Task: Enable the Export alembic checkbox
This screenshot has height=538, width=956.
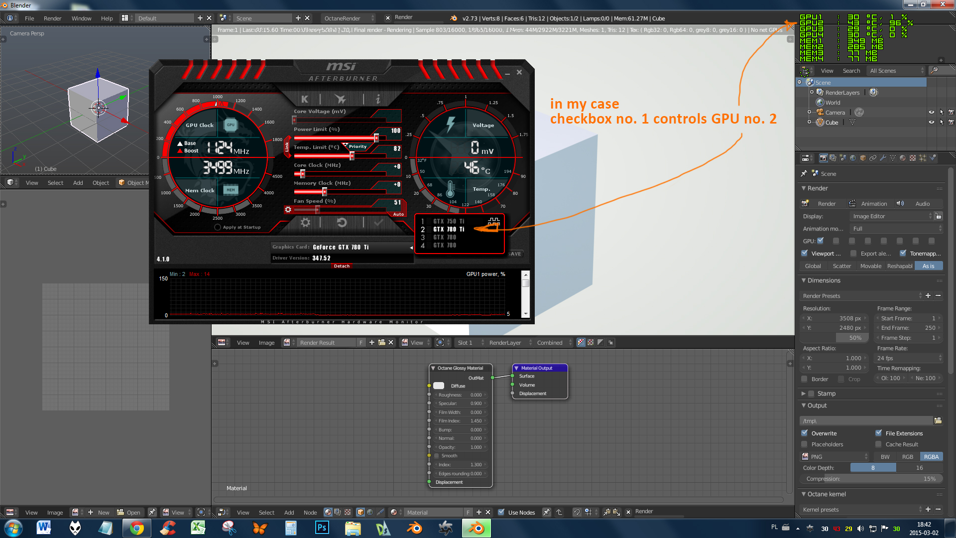Action: (853, 254)
